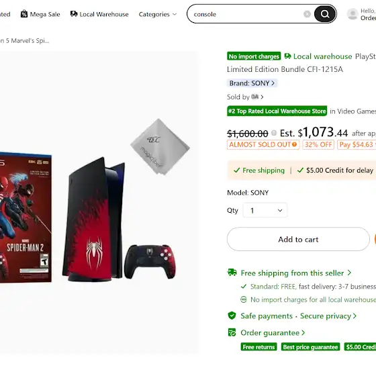The height and width of the screenshot is (376, 376).
Task: Open the Local Warehouse navigation item
Action: pos(99,14)
